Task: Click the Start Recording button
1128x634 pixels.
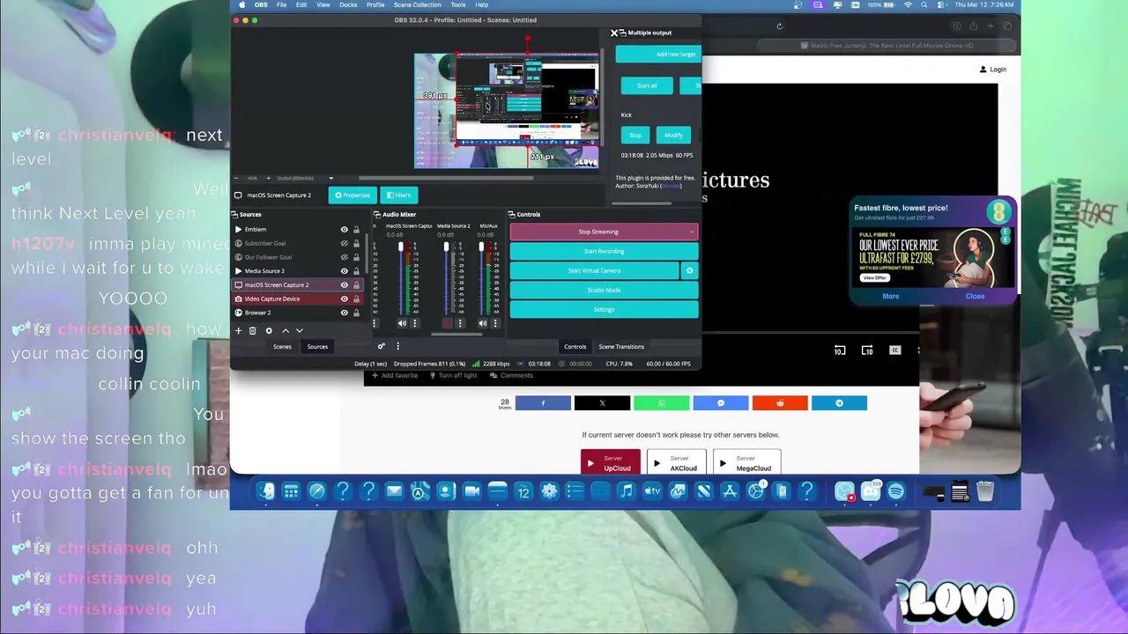Action: tap(604, 251)
